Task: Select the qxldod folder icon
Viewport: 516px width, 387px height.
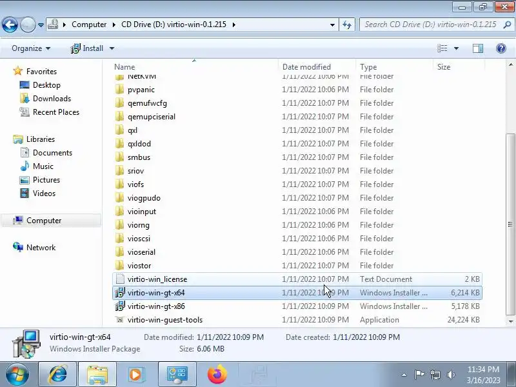Action: coord(120,143)
